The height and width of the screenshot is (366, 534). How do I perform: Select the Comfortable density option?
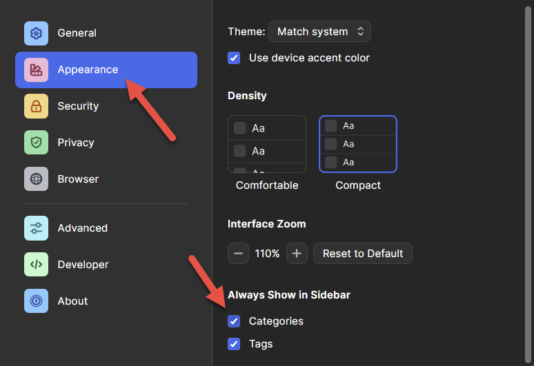tap(267, 144)
